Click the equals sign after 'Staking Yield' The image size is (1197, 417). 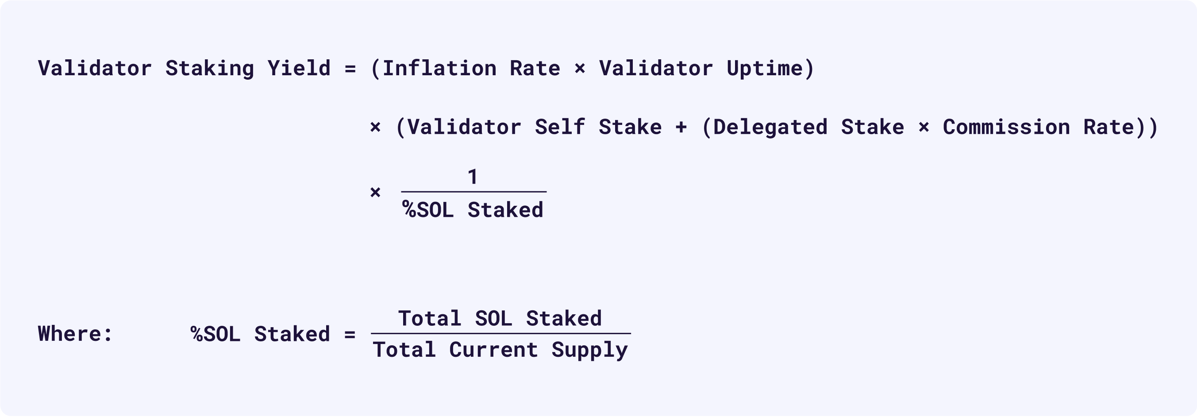[350, 69]
